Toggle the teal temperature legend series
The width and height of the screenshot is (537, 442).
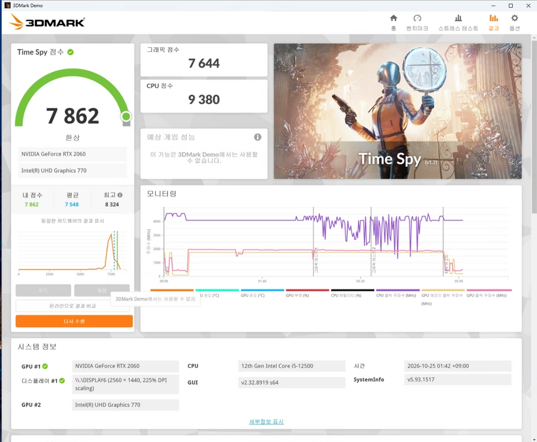[x=217, y=290]
